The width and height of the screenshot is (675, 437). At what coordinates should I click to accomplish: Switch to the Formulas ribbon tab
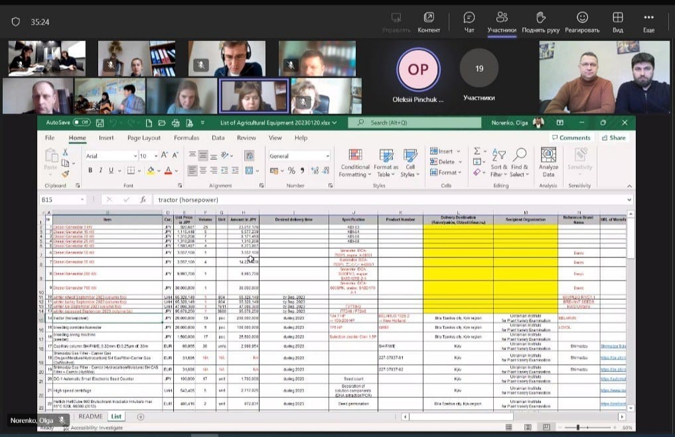pos(187,138)
